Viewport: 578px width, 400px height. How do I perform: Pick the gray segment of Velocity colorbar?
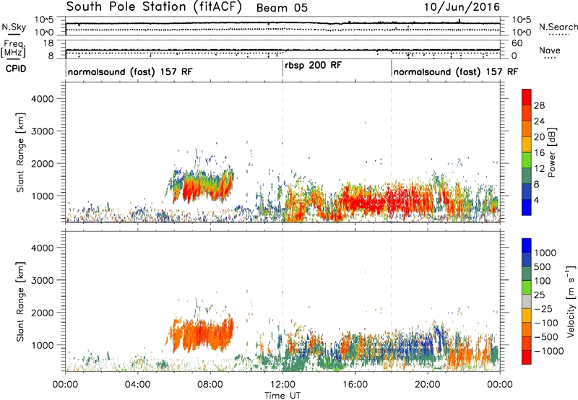[527, 301]
